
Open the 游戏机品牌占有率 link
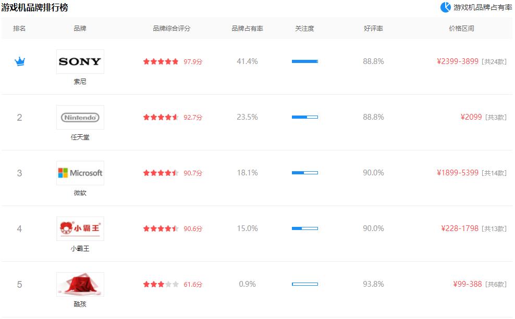[x=483, y=7]
